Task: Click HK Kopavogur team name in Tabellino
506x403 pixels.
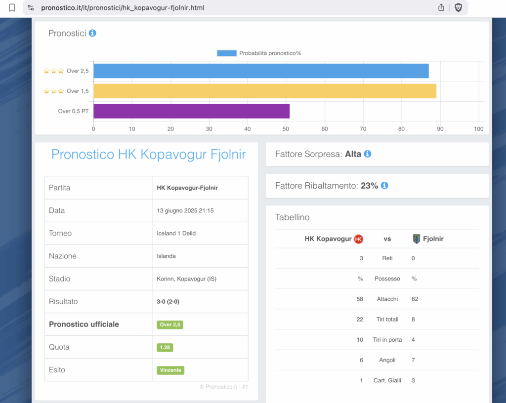Action: (x=328, y=239)
